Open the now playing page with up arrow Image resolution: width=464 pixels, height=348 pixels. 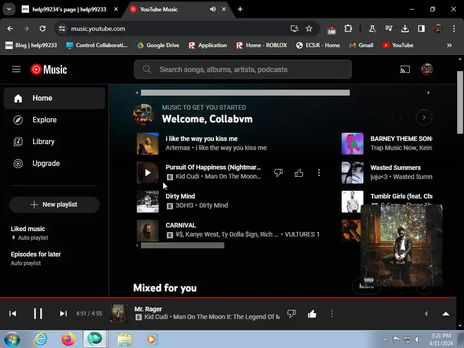[x=446, y=314]
